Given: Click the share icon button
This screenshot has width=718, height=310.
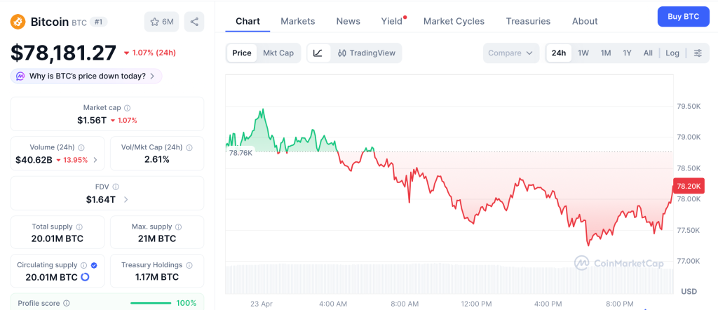Looking at the screenshot, I should coord(194,22).
